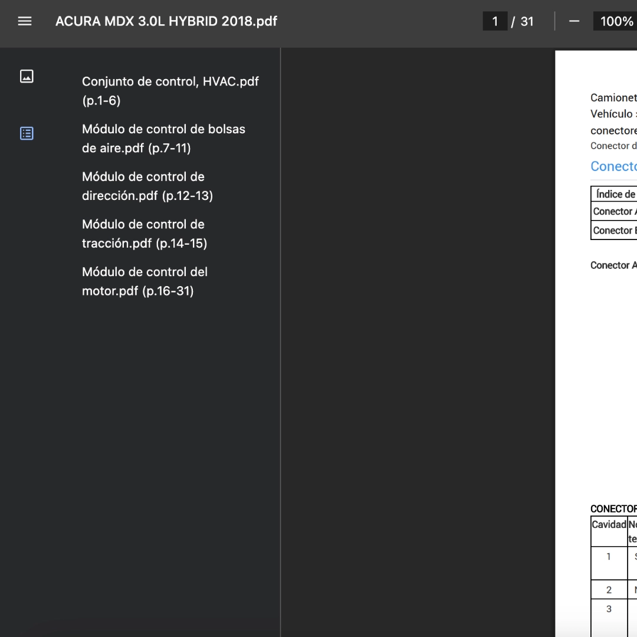
Task: Click the current page number field
Action: [495, 21]
